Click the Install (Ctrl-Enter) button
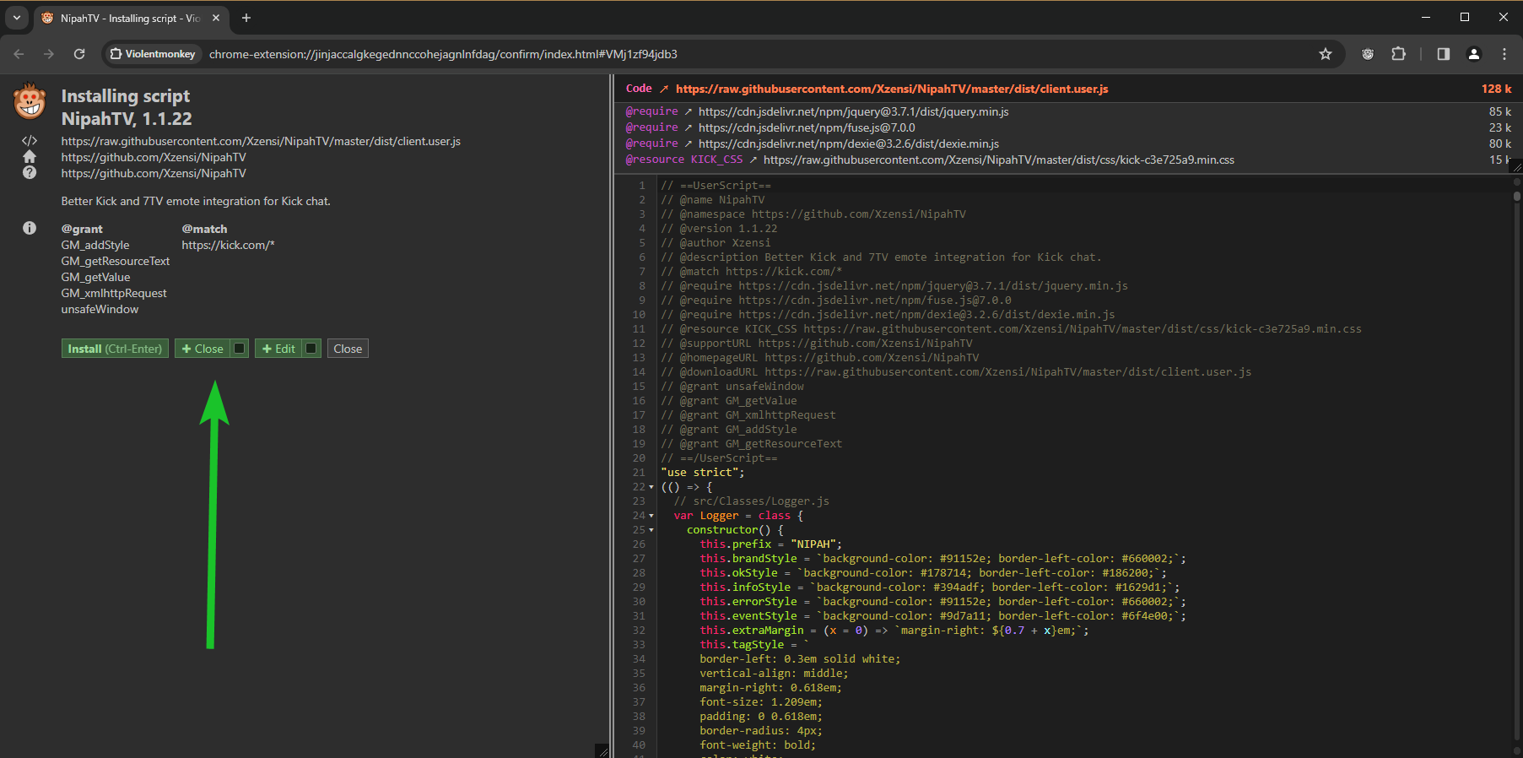Screen dimensions: 1523x758 click(115, 349)
